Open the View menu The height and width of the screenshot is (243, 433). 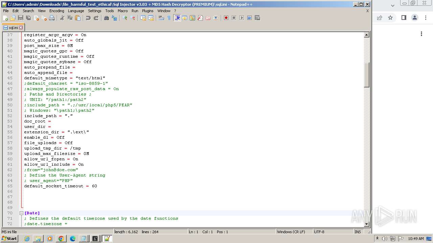[x=42, y=11]
